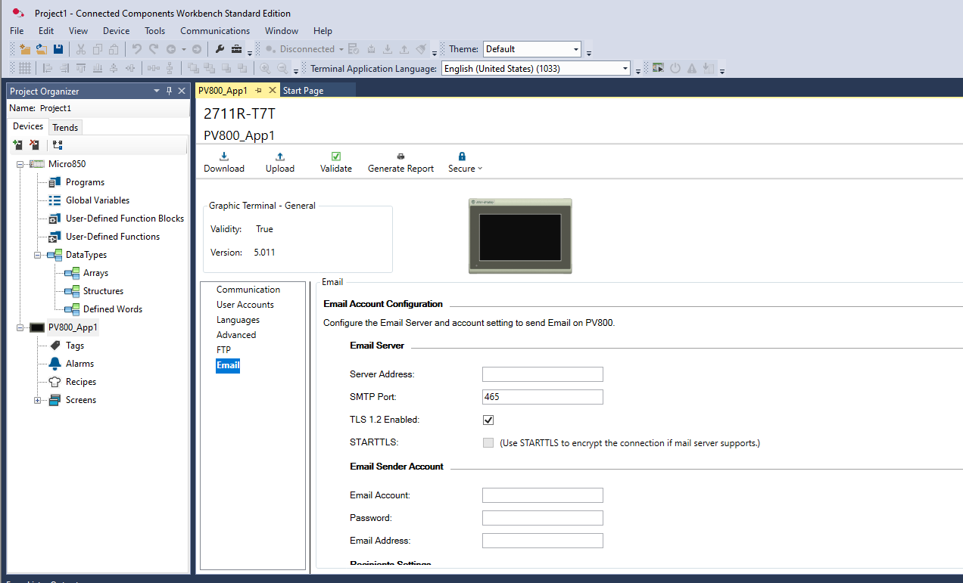Viewport: 963px width, 583px height.
Task: Collapse the DataTypes tree node
Action: click(38, 255)
